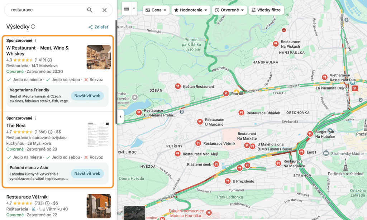Screen dimensions: 367x220
Task: Open the three-dot menu of first sponsored result
Action: click(35, 40)
